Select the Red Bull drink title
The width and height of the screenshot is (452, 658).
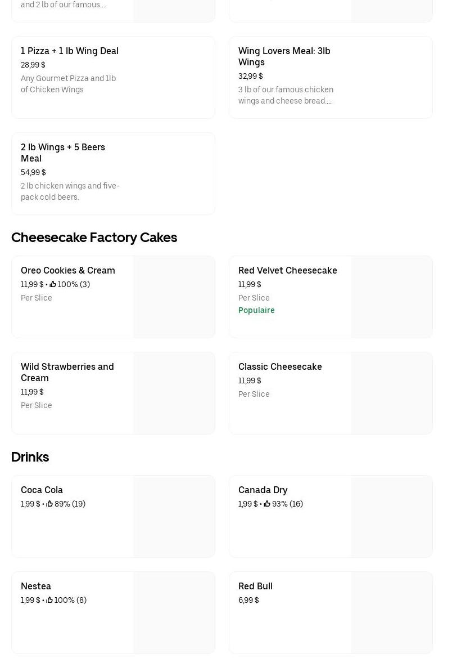255,586
